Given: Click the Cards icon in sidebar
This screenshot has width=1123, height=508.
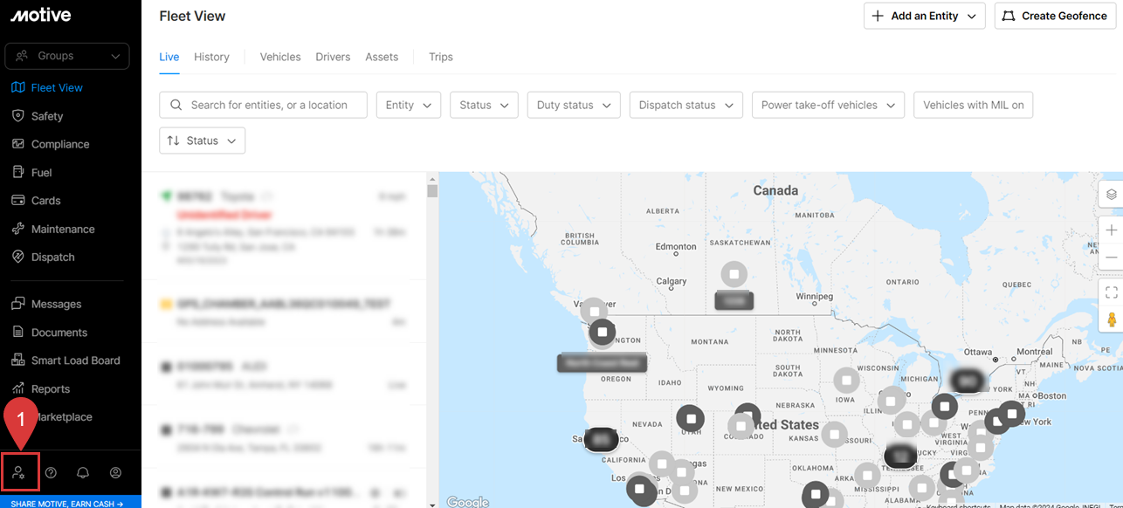Looking at the screenshot, I should (x=17, y=201).
